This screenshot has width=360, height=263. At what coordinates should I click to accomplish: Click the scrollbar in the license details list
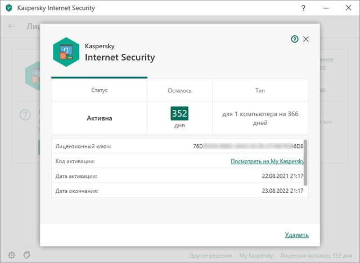coord(305,163)
